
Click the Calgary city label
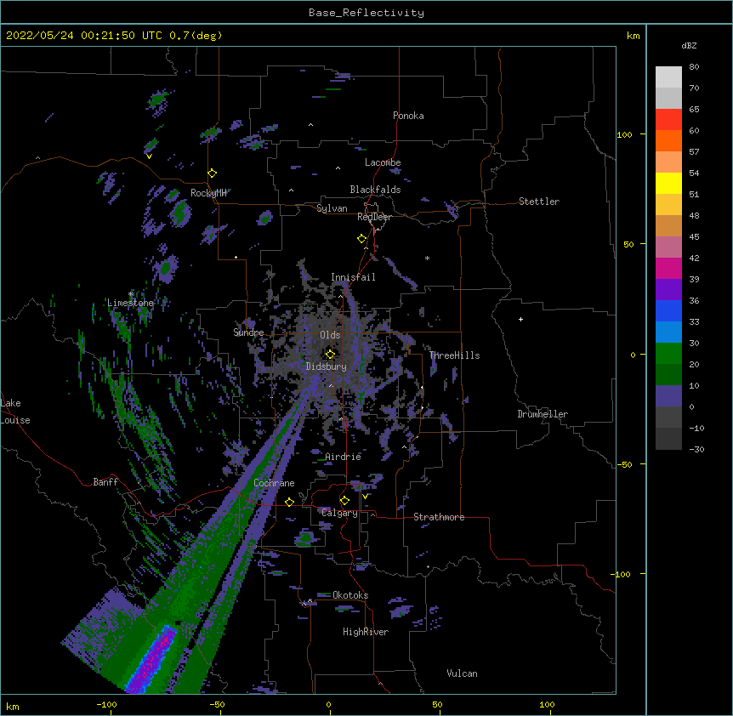click(x=340, y=513)
